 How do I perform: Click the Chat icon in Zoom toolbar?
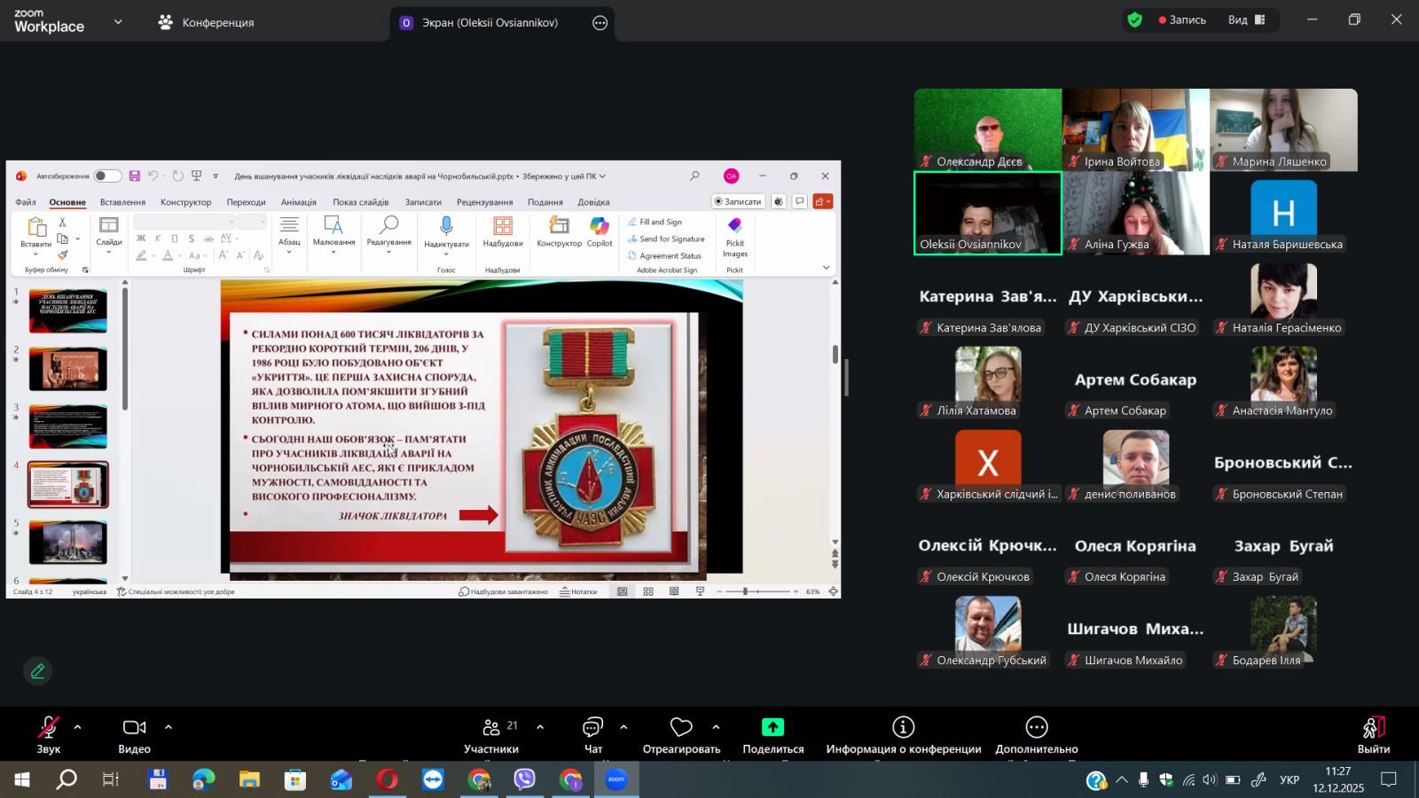[x=592, y=728]
